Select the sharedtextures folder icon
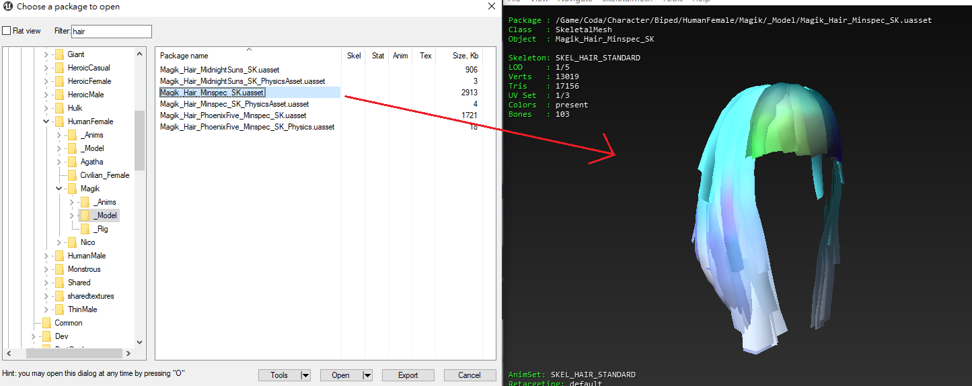This screenshot has width=972, height=386. coord(59,296)
